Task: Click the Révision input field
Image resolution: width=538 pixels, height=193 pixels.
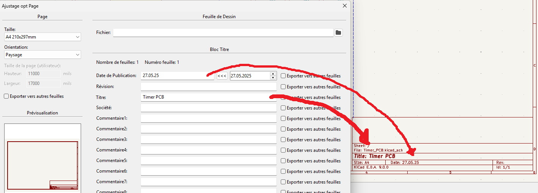Action: click(x=209, y=86)
